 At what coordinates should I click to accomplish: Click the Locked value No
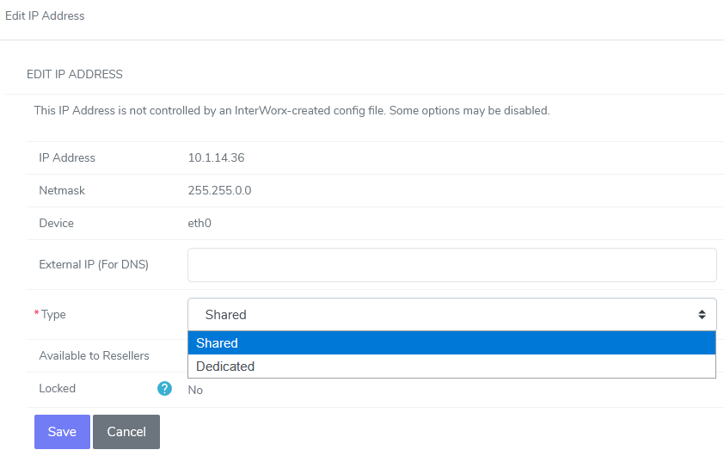point(195,390)
